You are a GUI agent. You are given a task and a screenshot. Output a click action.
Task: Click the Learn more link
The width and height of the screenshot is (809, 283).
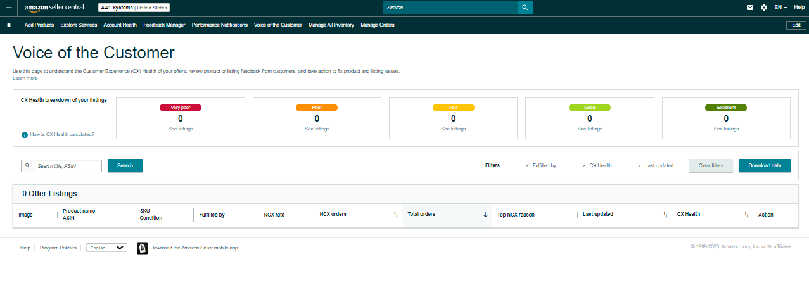tap(25, 78)
